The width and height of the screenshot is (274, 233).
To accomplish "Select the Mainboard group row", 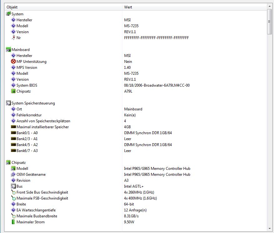I will (x=21, y=50).
